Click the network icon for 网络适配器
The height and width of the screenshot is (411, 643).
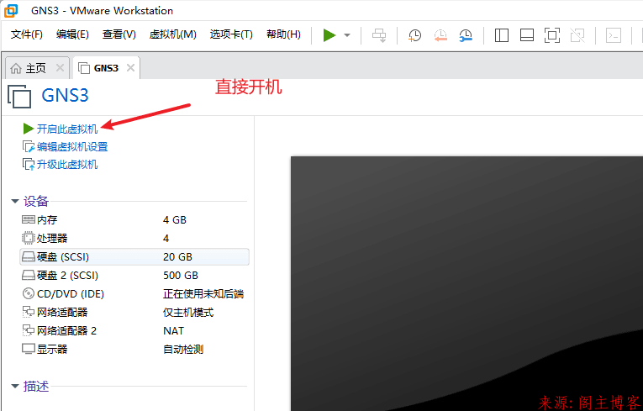click(29, 312)
